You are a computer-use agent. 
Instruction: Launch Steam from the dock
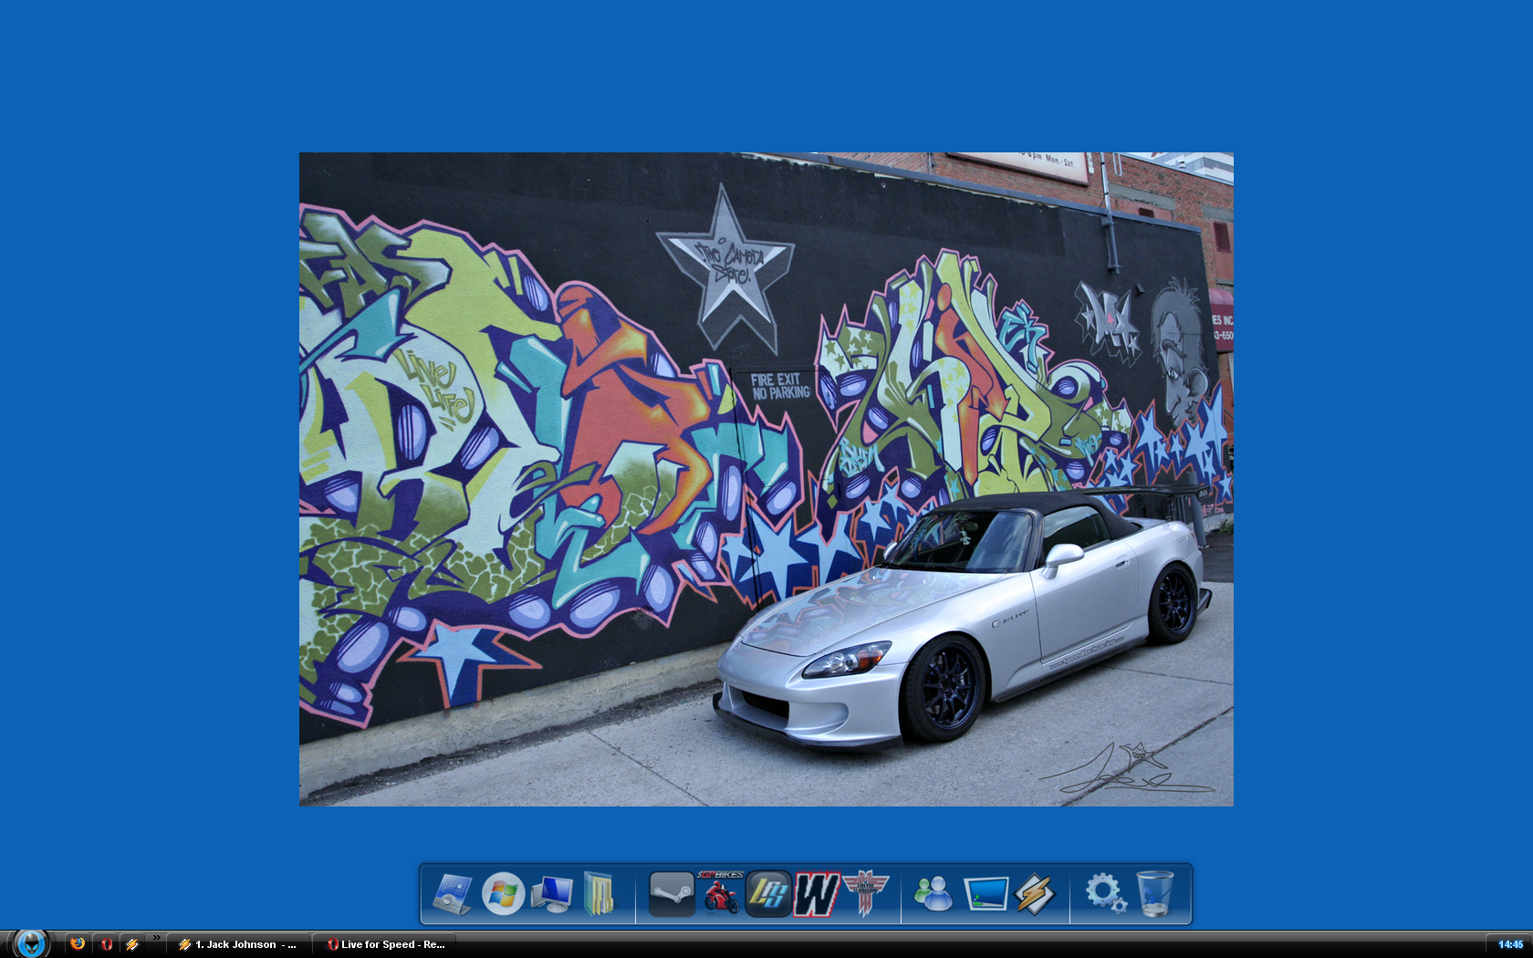coord(672,894)
